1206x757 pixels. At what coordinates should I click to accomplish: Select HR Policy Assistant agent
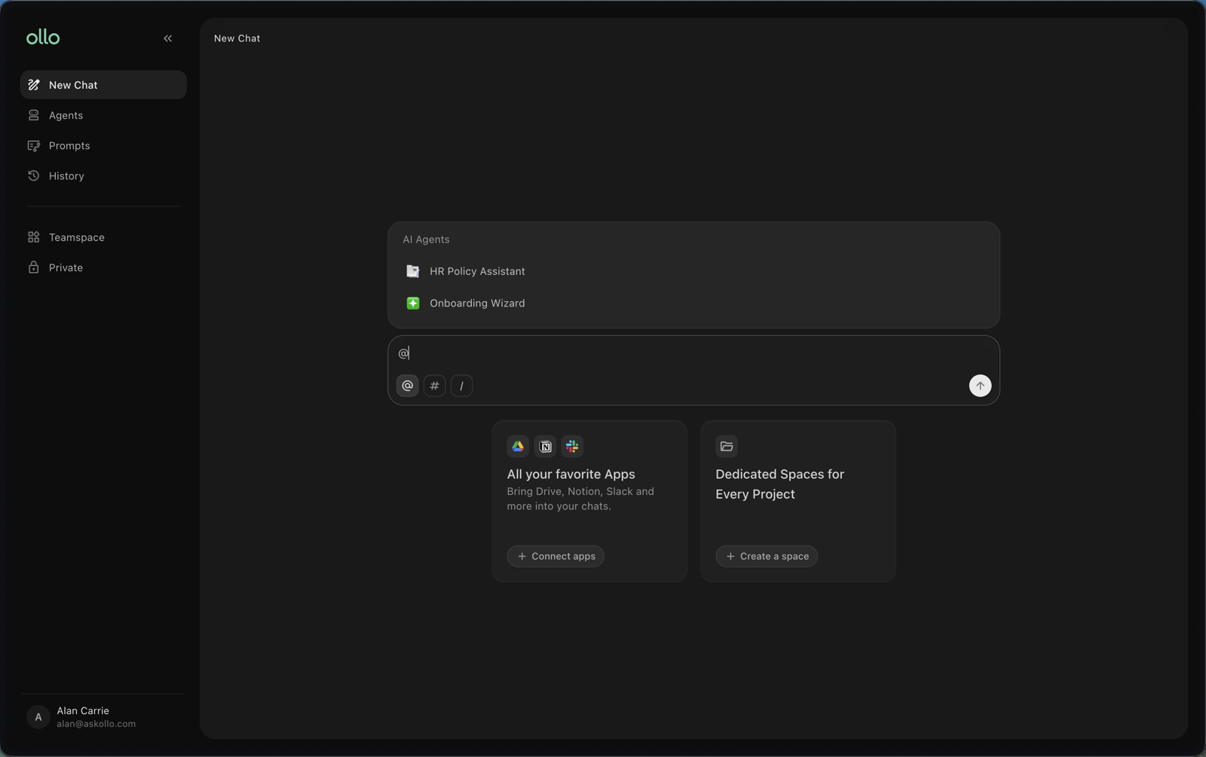[x=693, y=271]
